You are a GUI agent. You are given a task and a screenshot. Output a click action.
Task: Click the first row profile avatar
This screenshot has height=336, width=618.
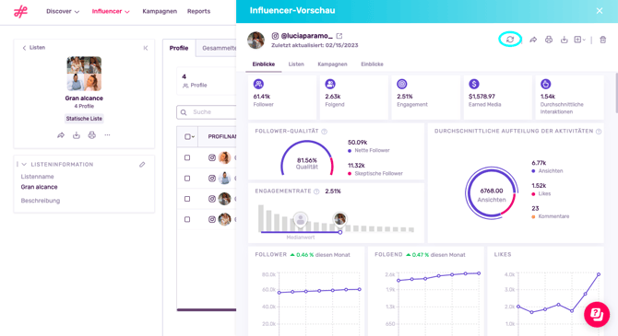pos(225,157)
